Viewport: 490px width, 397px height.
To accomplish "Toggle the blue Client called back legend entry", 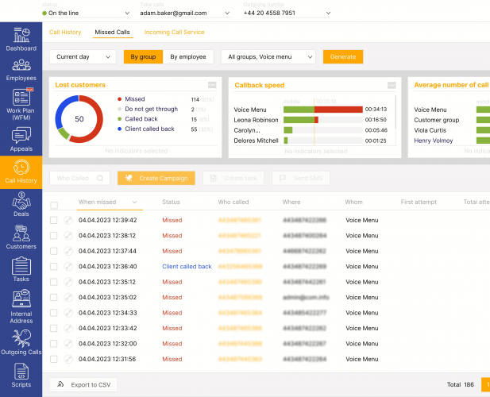I will click(x=146, y=129).
